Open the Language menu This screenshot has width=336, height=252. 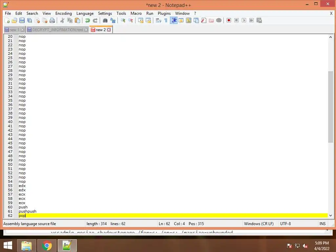coord(85,13)
